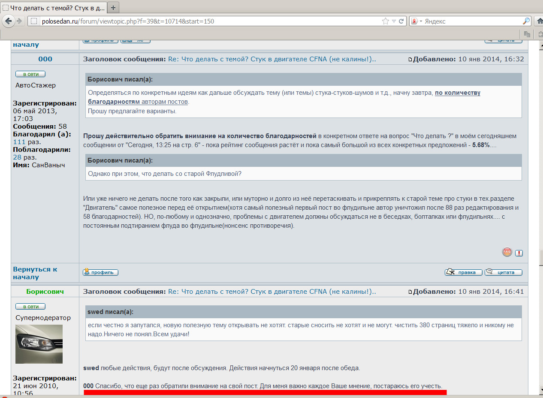Click post icon beside first Добавлено date
Viewport: 543px width, 398px height.
click(x=410, y=59)
